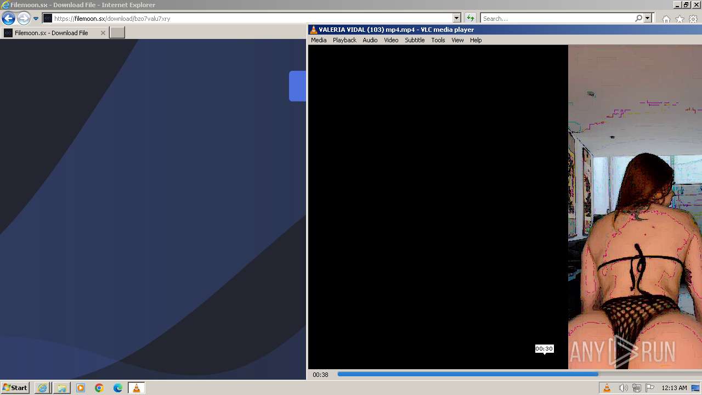
Task: Select the VLC taskbar button
Action: 137,388
